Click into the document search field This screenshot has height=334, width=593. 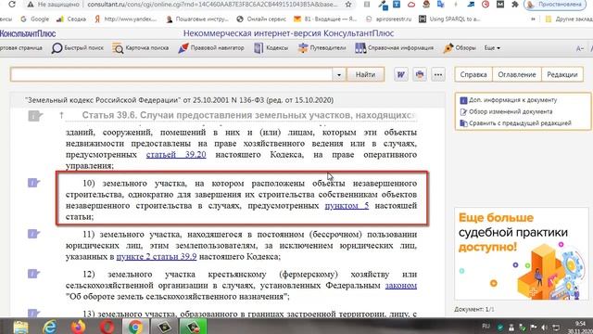click(x=171, y=74)
